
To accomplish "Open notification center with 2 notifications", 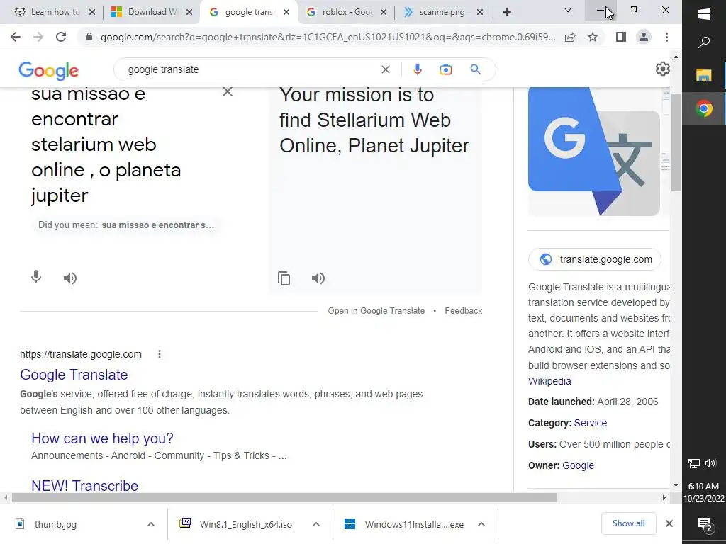I will pos(705,524).
